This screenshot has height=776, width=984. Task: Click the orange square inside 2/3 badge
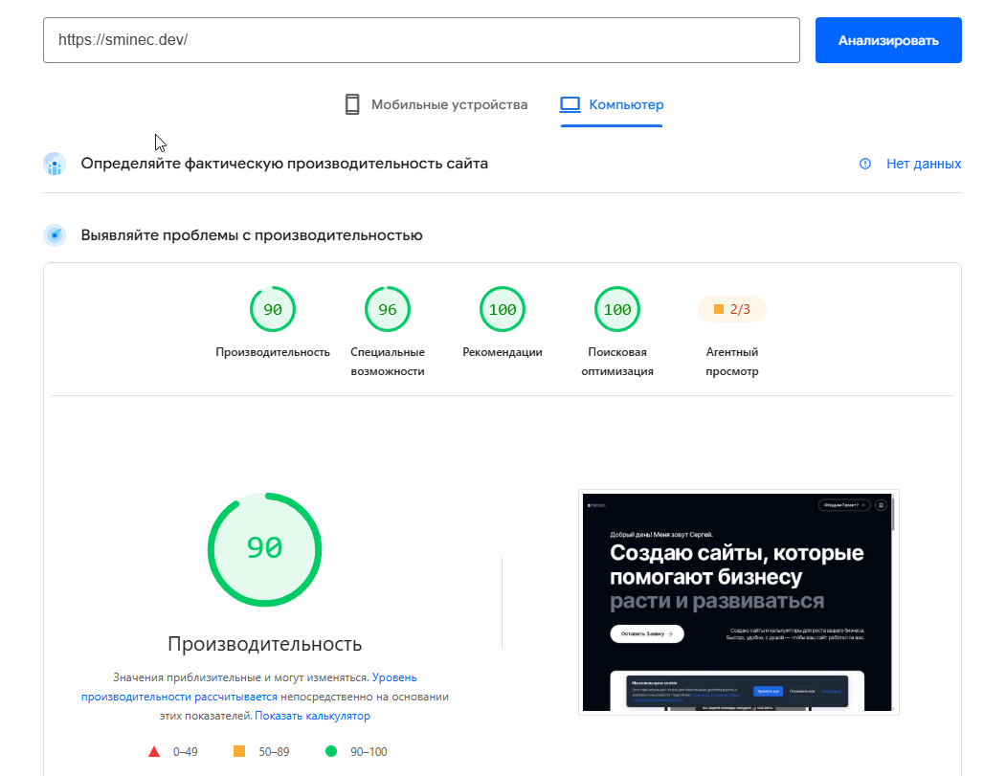(x=719, y=309)
